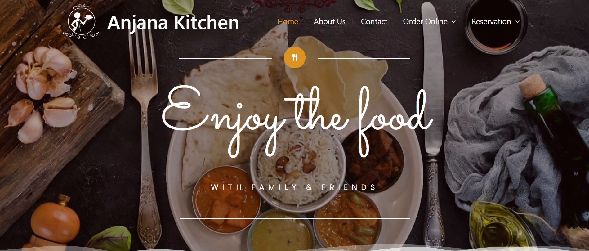Click divider line left of utensils icon

tap(225, 58)
